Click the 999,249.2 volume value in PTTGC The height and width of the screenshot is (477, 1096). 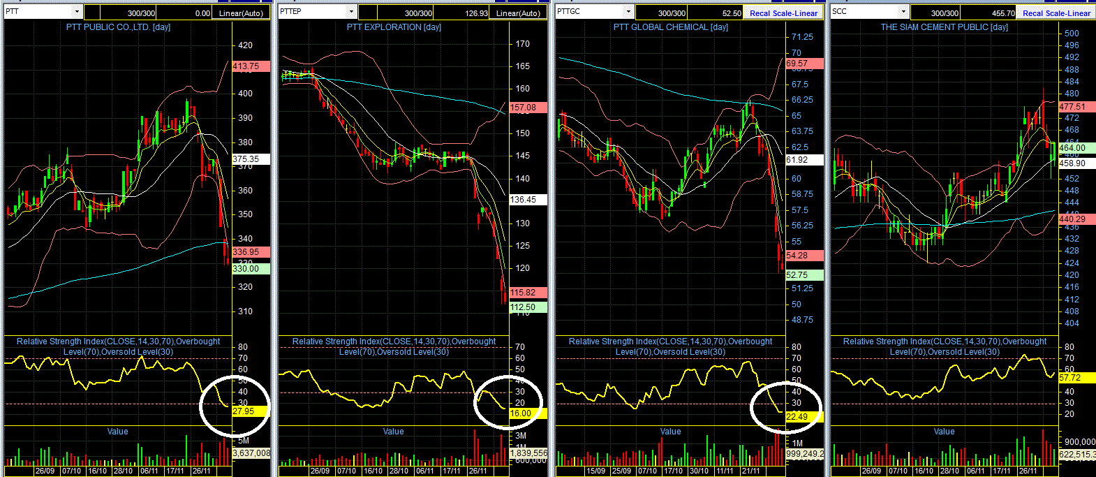pyautogui.click(x=804, y=454)
